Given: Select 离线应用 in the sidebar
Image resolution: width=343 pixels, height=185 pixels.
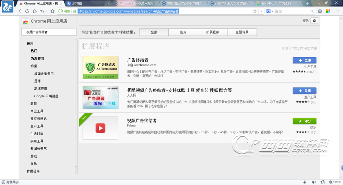Looking at the screenshot, I should pos(40,88).
